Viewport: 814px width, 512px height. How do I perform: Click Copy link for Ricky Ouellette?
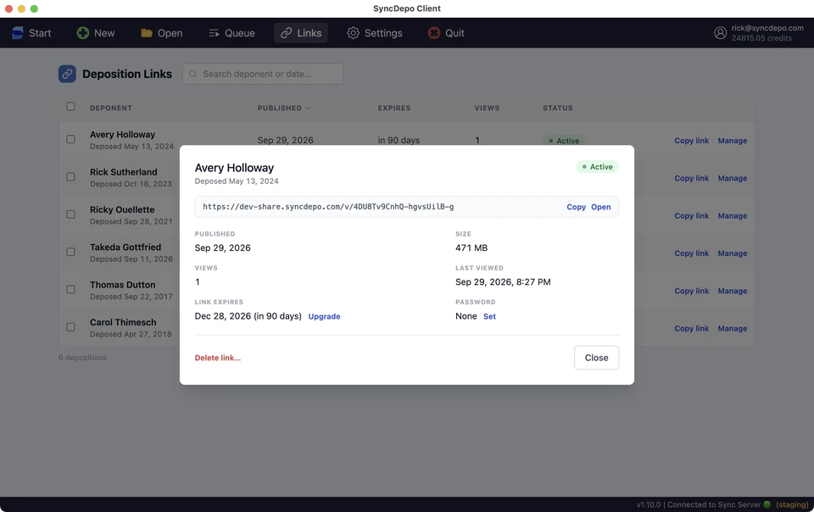pyautogui.click(x=692, y=216)
